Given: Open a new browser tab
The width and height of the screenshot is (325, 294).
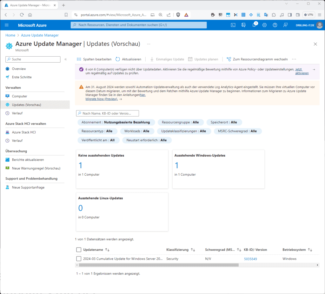Looking at the screenshot, I should coord(63,5).
